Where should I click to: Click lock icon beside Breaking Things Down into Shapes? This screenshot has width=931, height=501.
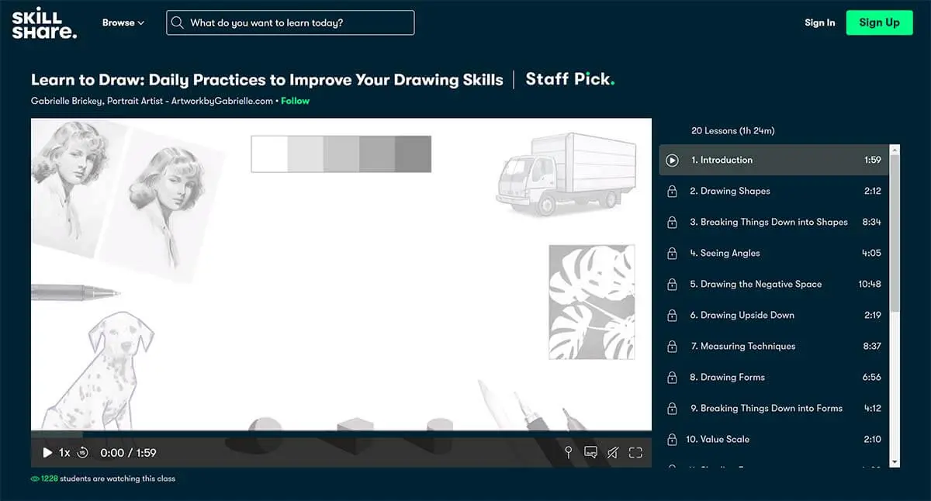point(673,222)
